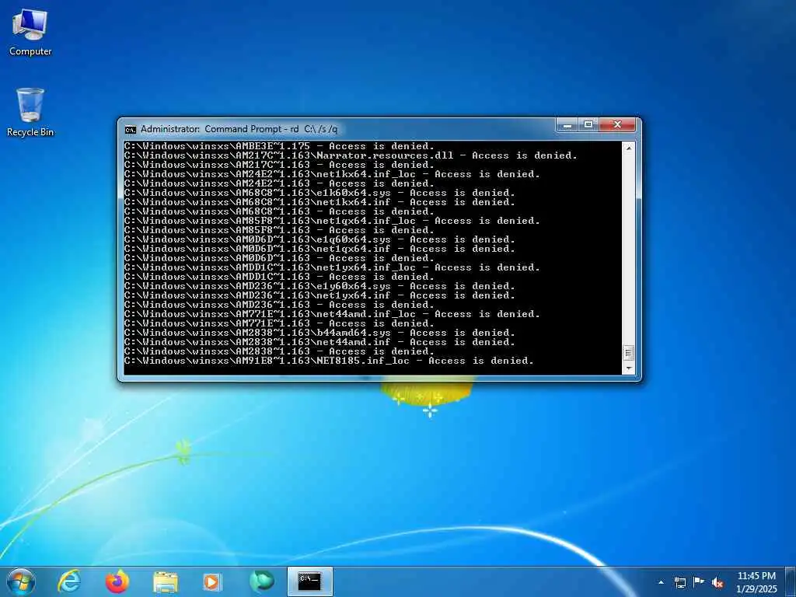The width and height of the screenshot is (796, 597).
Task: Open Windows Explorer folder taskbar icon
Action: (165, 582)
